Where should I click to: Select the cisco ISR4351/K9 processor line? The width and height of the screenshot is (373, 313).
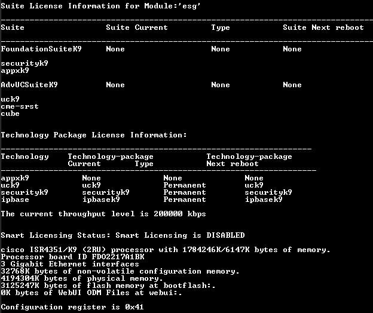(166, 250)
